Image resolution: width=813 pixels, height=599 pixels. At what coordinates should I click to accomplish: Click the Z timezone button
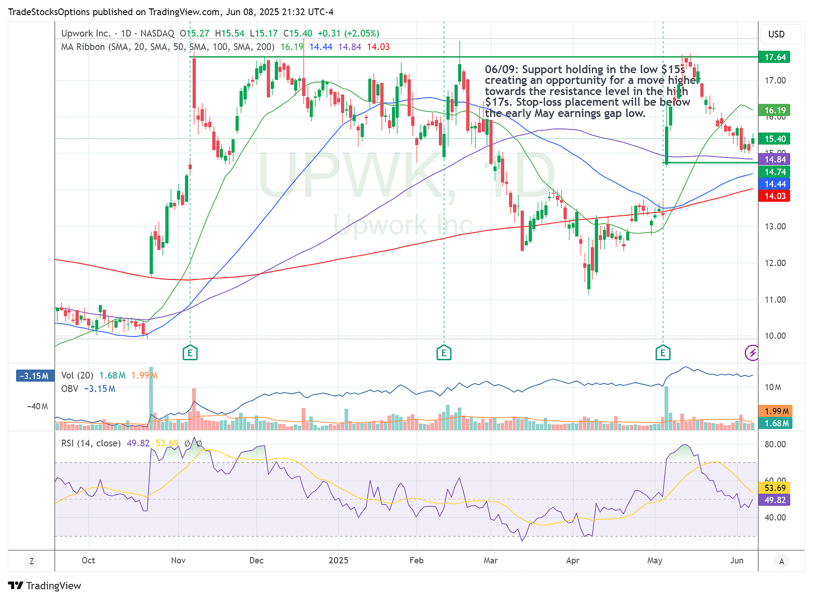(31, 561)
